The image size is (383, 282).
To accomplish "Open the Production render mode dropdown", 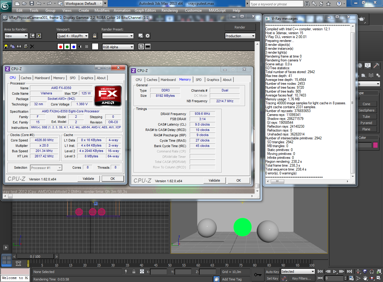I will click(x=240, y=36).
